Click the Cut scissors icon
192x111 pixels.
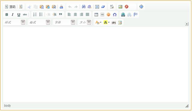(x=29, y=7)
